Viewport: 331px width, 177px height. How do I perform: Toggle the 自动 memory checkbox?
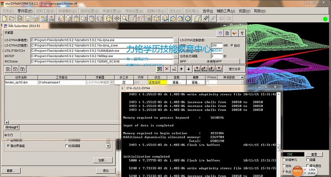coord(232,45)
